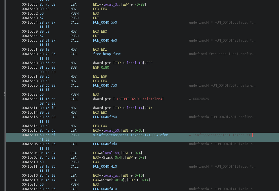
Task: Click the 0x80 immediate operand
Action: [105, 68]
